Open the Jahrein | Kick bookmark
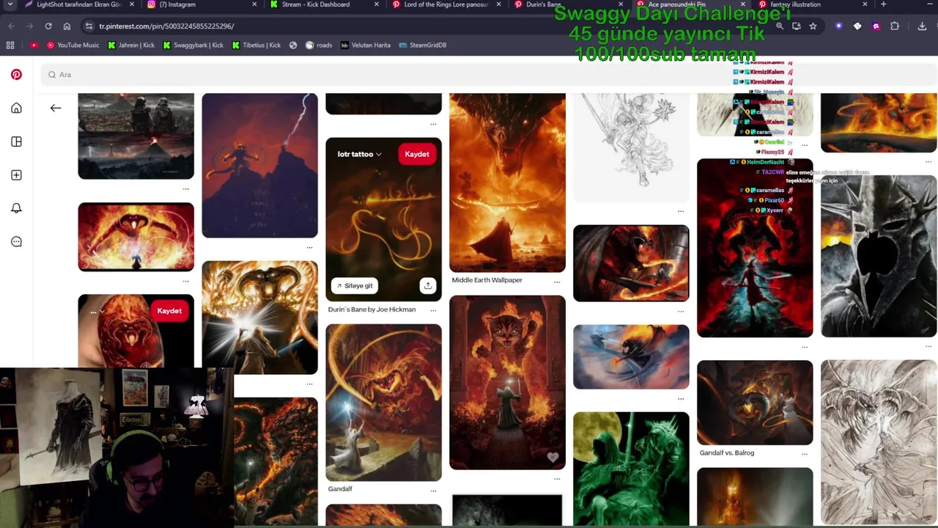The height and width of the screenshot is (528, 938). click(131, 45)
